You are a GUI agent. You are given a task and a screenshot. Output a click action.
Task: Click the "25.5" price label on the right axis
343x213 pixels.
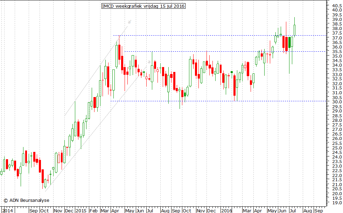click(x=337, y=143)
